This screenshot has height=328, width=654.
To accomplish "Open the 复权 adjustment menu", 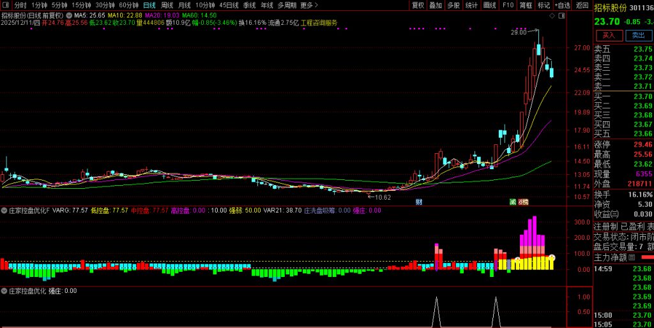I will coord(418,5).
